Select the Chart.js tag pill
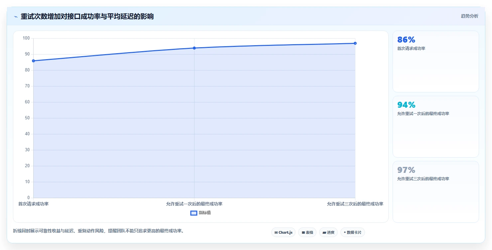The height and width of the screenshot is (250, 492). 283,232
